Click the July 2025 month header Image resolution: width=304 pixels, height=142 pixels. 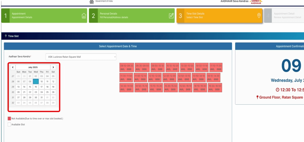[33, 67]
